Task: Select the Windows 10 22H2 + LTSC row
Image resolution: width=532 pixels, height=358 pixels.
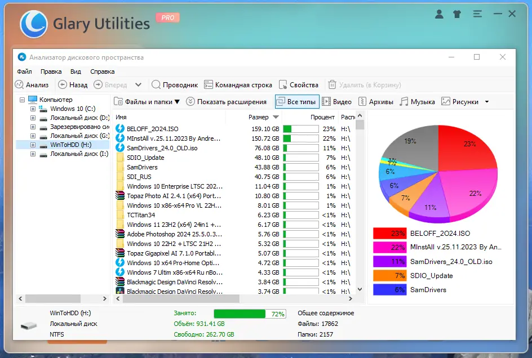Action: (x=234, y=243)
